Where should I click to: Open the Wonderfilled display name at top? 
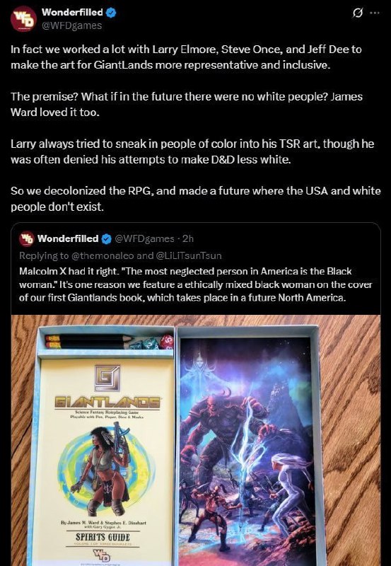pos(72,12)
